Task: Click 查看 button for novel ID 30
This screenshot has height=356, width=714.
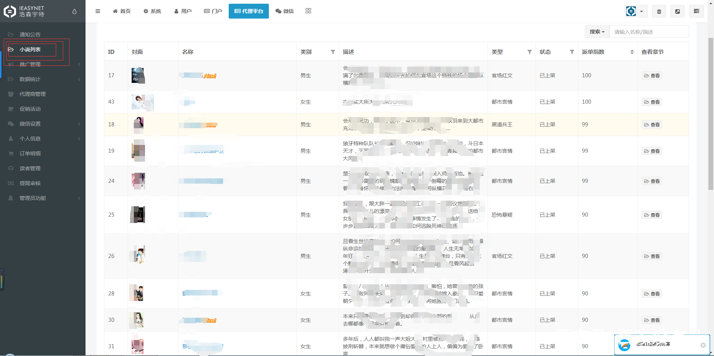Action: click(652, 320)
